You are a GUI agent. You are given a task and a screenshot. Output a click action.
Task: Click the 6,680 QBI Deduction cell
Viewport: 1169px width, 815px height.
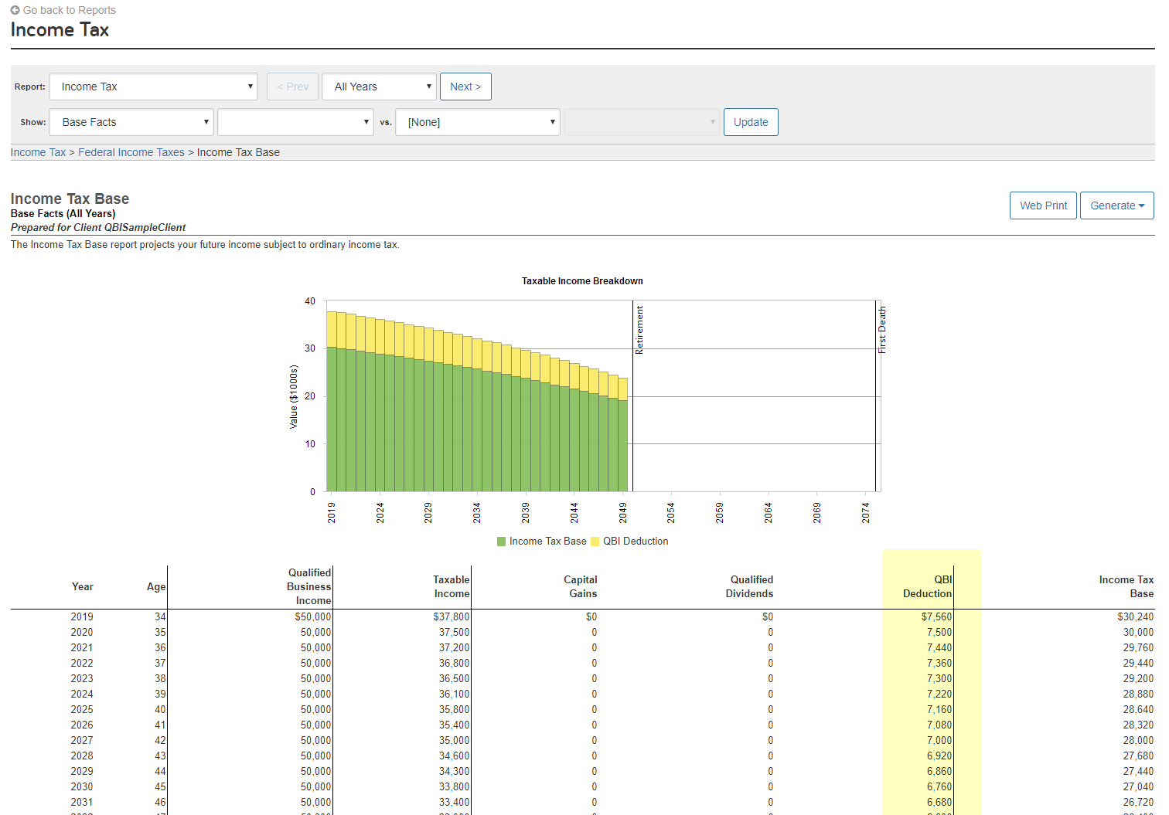click(939, 802)
